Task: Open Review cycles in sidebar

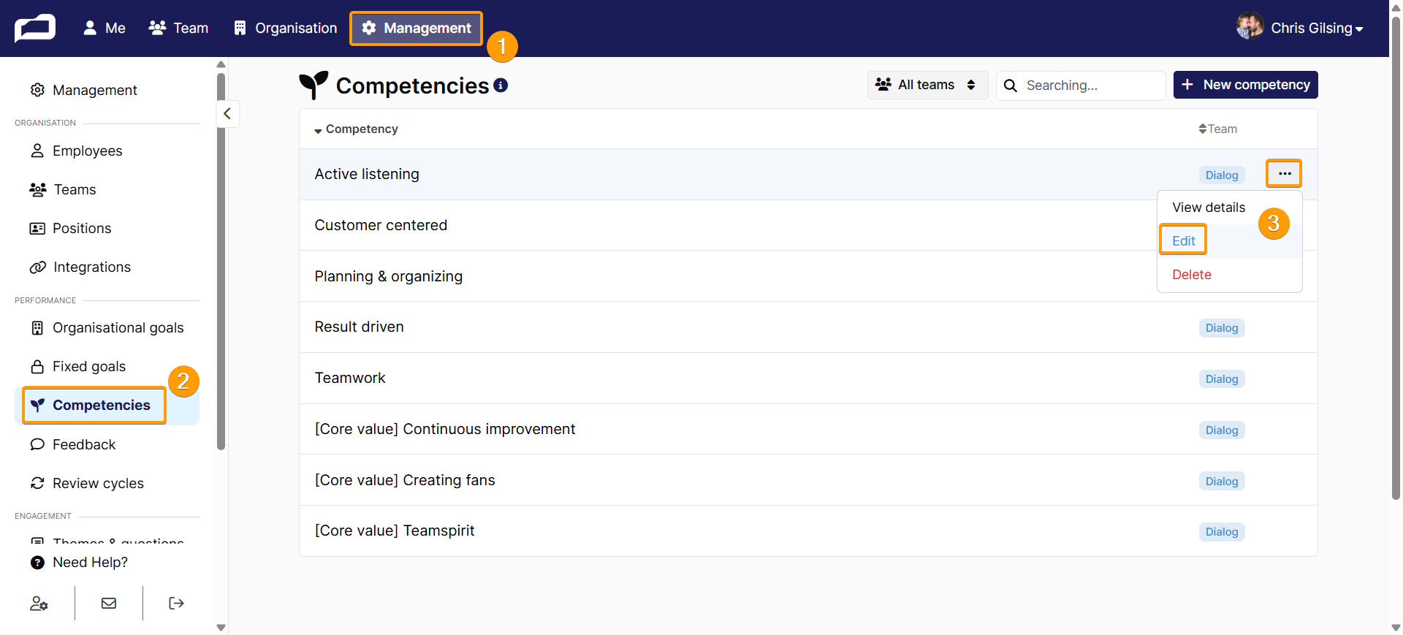Action: click(x=87, y=483)
